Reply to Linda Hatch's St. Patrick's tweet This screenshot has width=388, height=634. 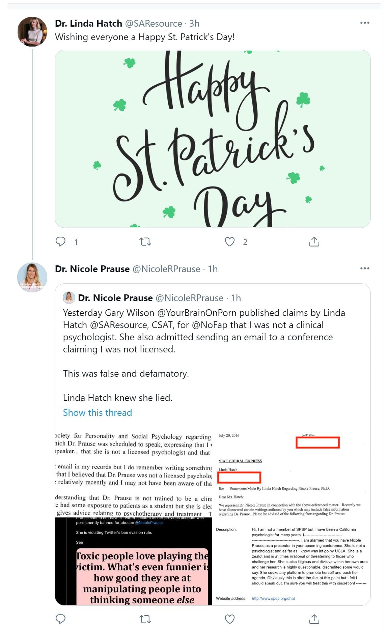pyautogui.click(x=61, y=241)
